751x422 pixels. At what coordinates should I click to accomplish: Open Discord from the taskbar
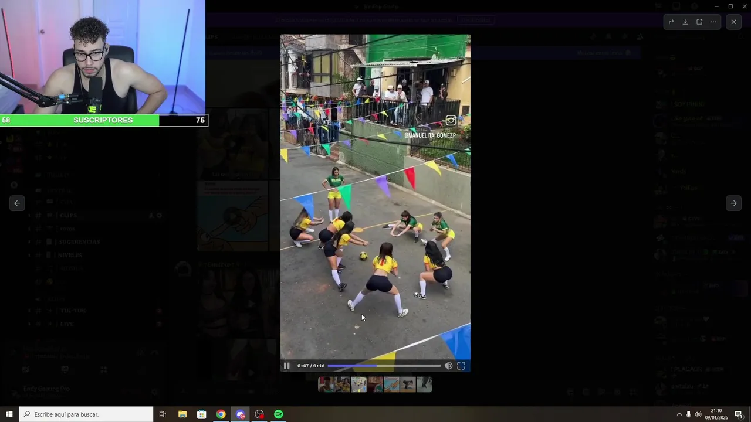pos(240,414)
